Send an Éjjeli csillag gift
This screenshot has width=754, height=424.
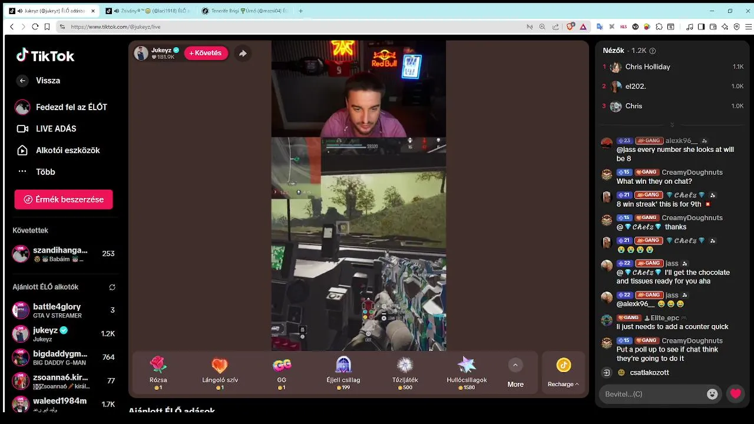coord(343,373)
